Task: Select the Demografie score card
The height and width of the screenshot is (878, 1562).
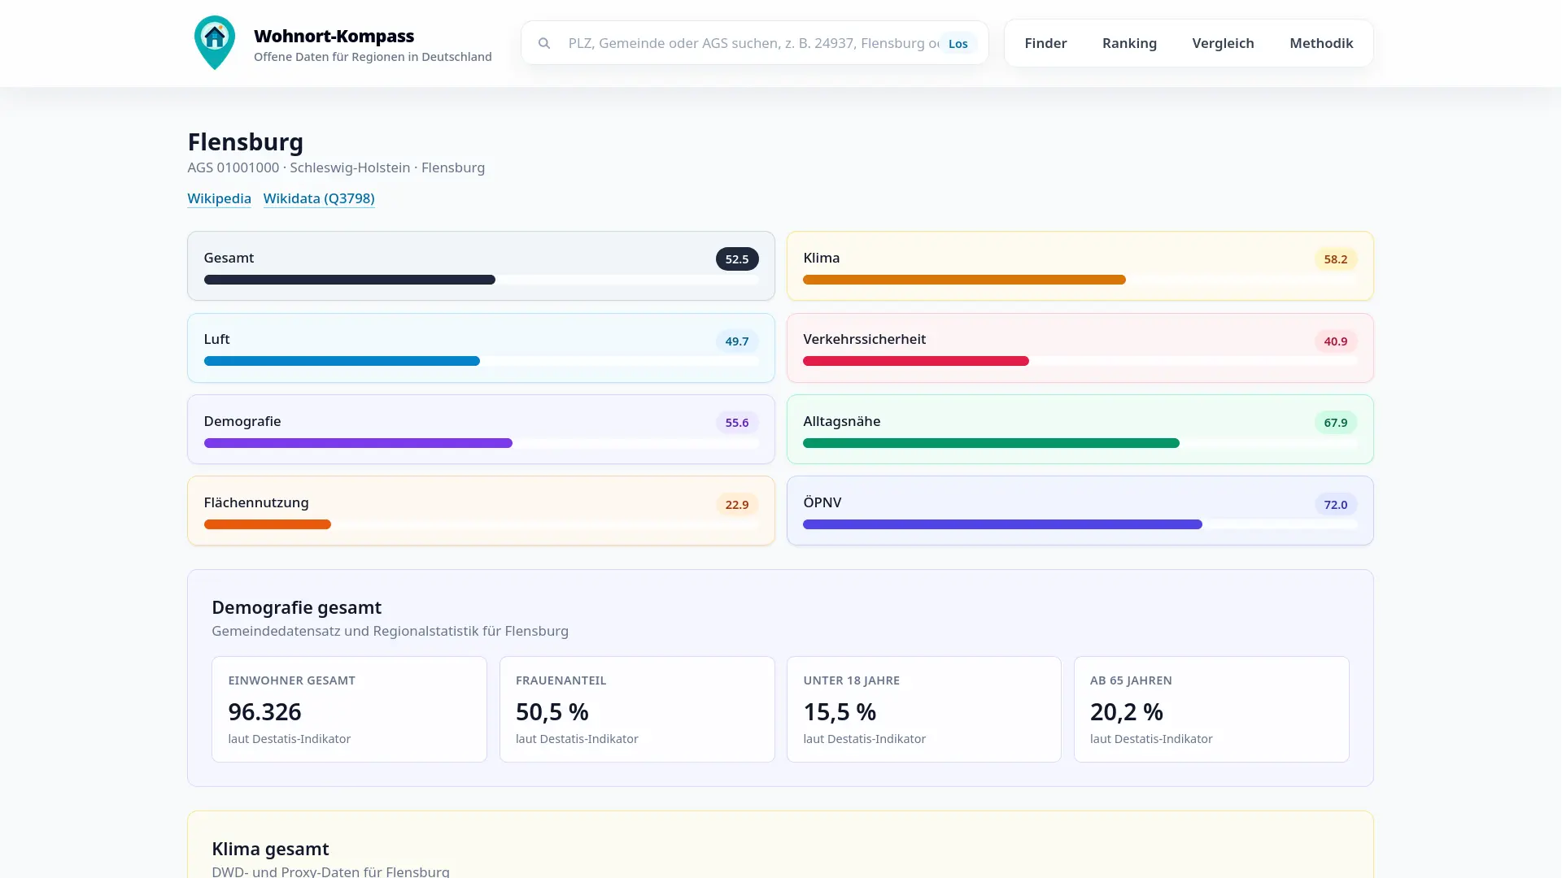Action: (480, 429)
